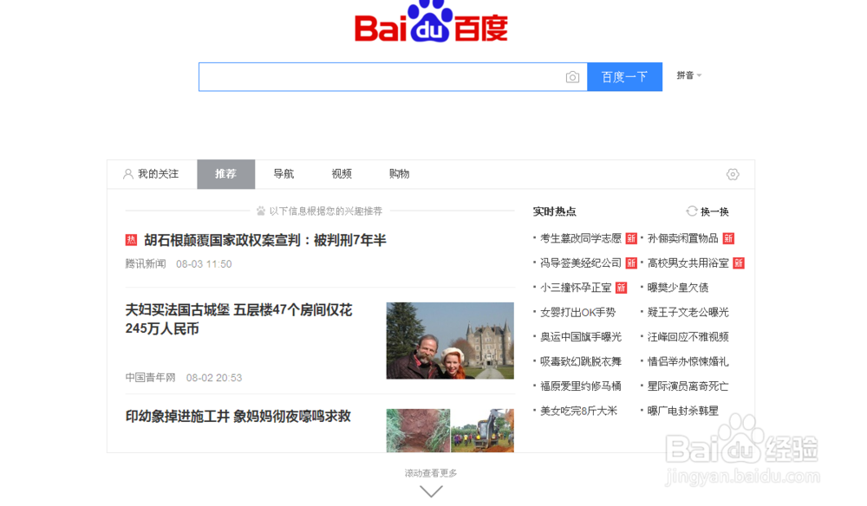Click the camera icon for image search
The height and width of the screenshot is (506, 867).
(573, 76)
